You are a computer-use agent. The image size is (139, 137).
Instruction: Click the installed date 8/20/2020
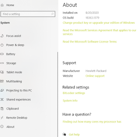tap(92, 13)
